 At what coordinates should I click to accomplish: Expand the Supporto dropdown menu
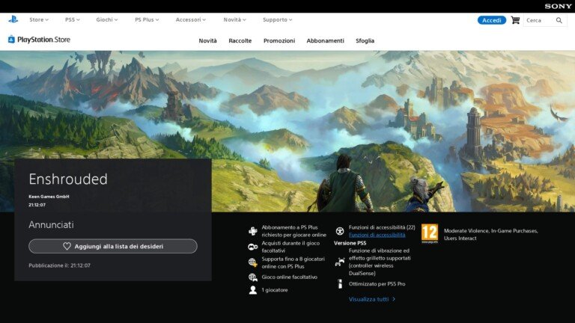[x=277, y=19]
